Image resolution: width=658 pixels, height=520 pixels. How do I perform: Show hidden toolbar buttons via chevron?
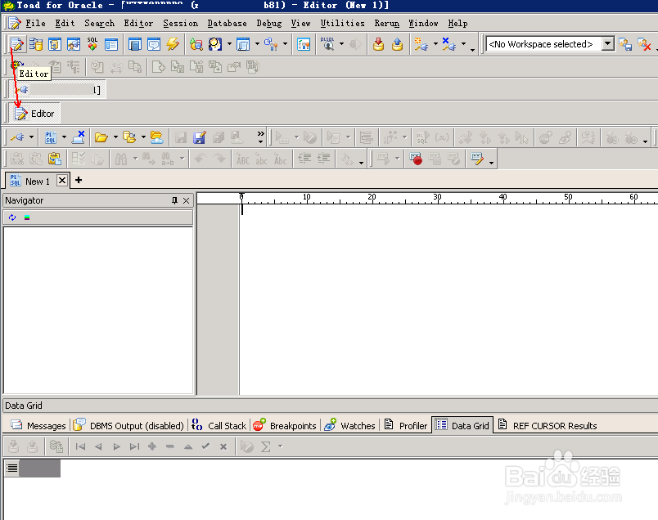(260, 137)
